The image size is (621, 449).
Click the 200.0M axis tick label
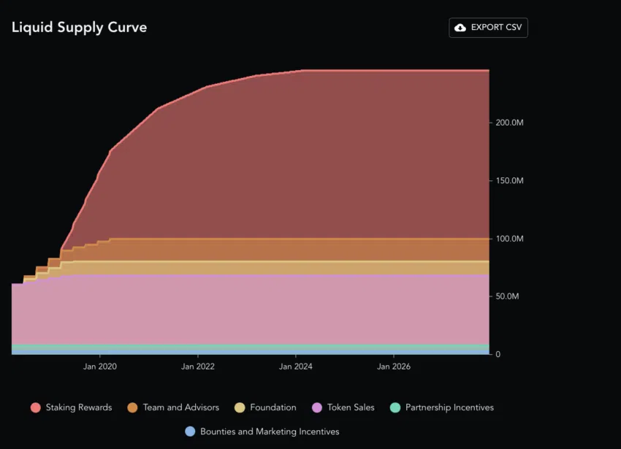[x=509, y=123]
